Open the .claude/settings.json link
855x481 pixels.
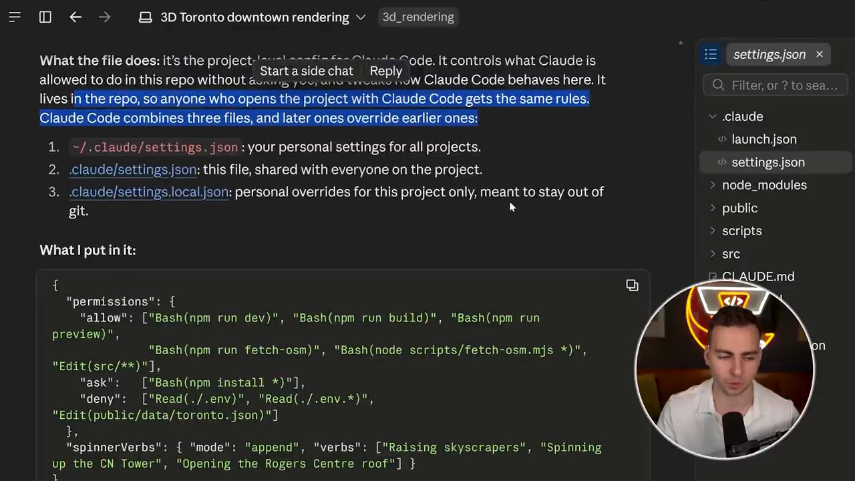coord(133,170)
